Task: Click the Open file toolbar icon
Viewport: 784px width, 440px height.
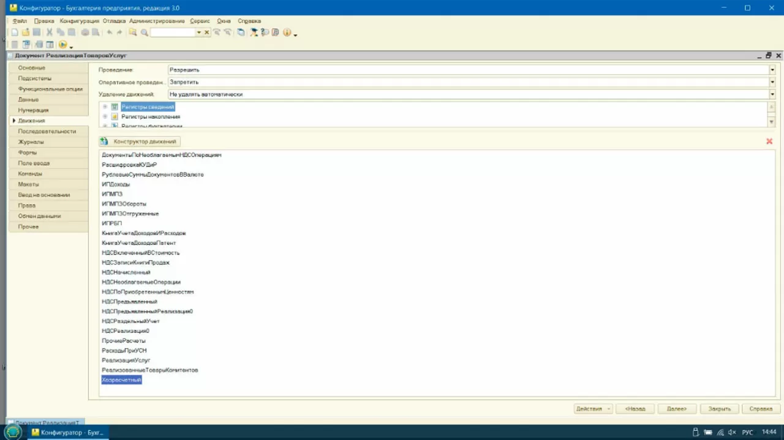Action: pyautogui.click(x=26, y=32)
